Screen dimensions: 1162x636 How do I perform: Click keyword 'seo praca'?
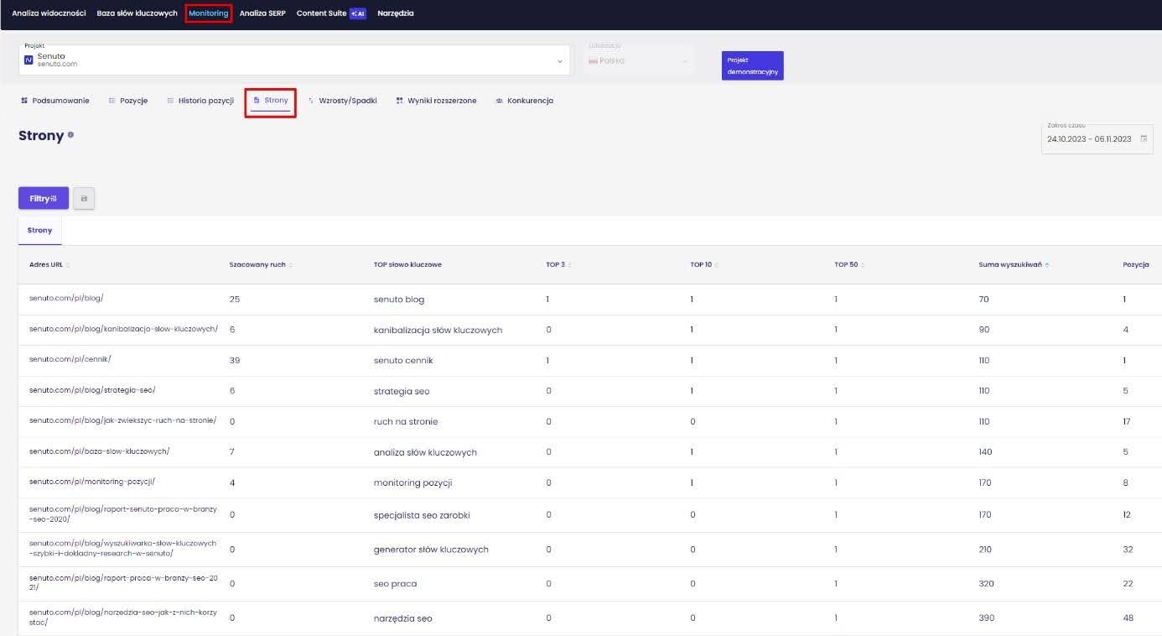point(395,584)
